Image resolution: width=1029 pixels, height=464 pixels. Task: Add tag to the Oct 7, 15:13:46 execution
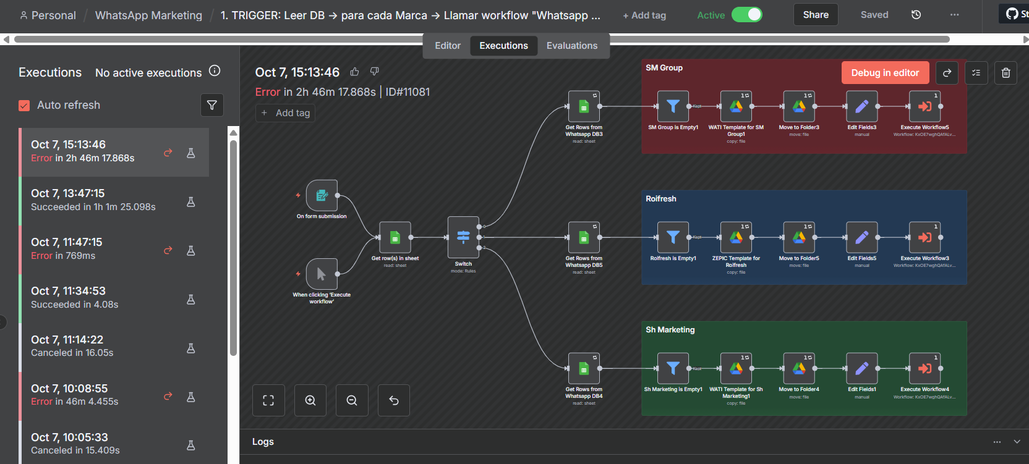pyautogui.click(x=286, y=113)
